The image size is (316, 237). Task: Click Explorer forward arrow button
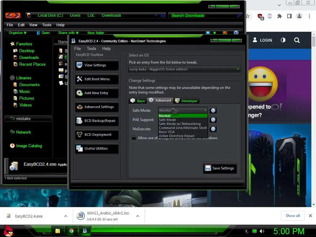(x=17, y=15)
